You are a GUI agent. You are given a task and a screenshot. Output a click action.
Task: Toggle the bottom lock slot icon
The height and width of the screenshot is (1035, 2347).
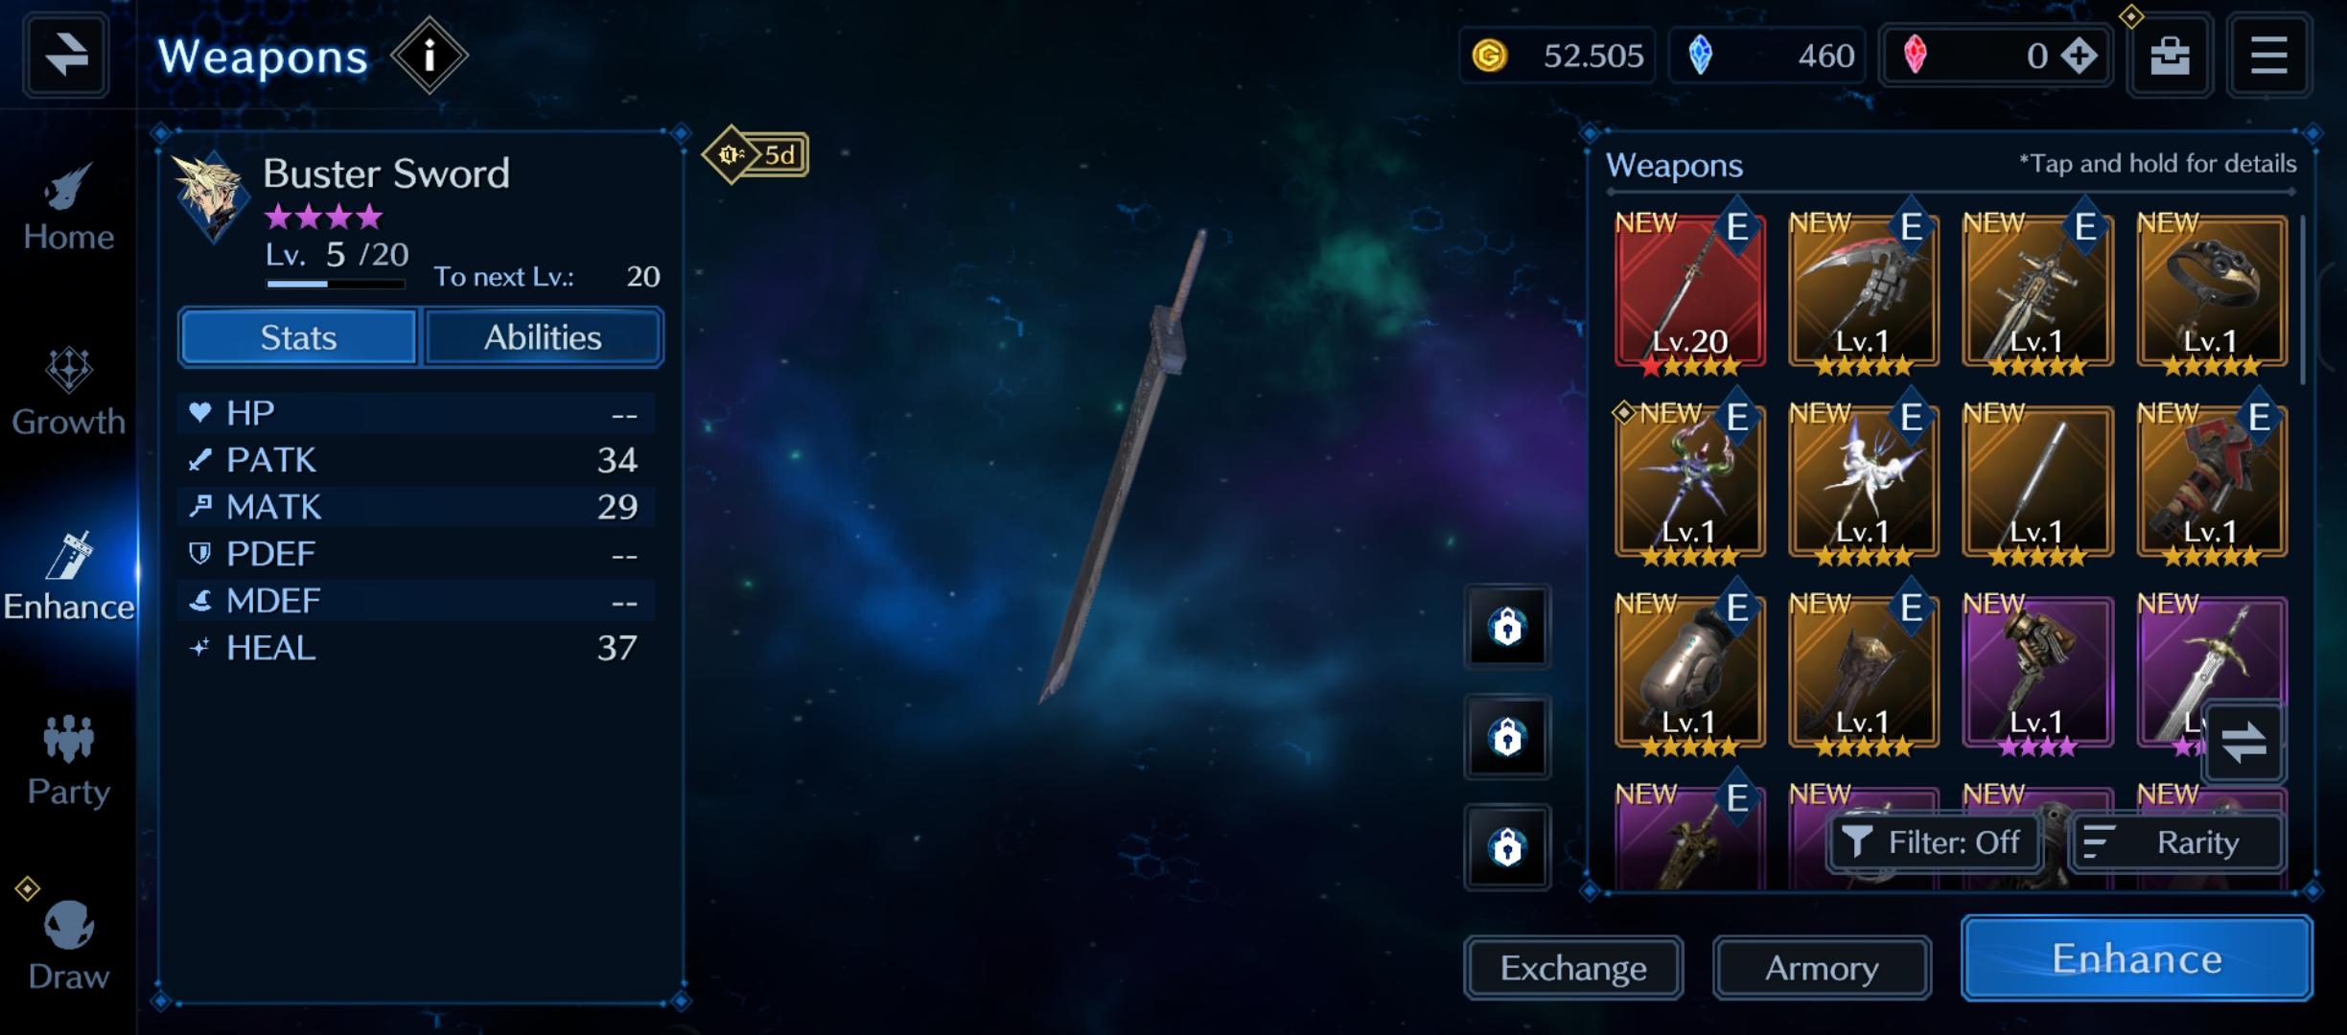(x=1506, y=847)
